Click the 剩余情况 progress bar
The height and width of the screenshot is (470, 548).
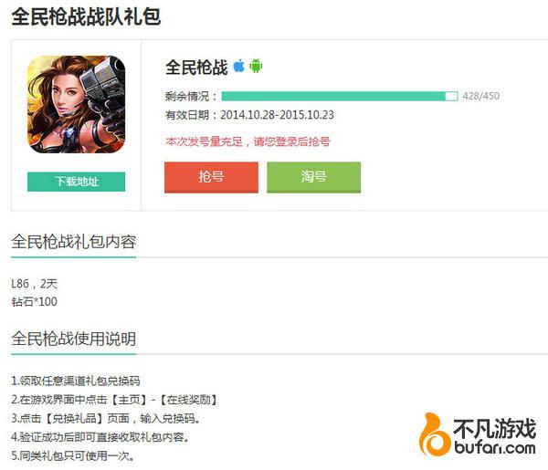click(x=340, y=96)
